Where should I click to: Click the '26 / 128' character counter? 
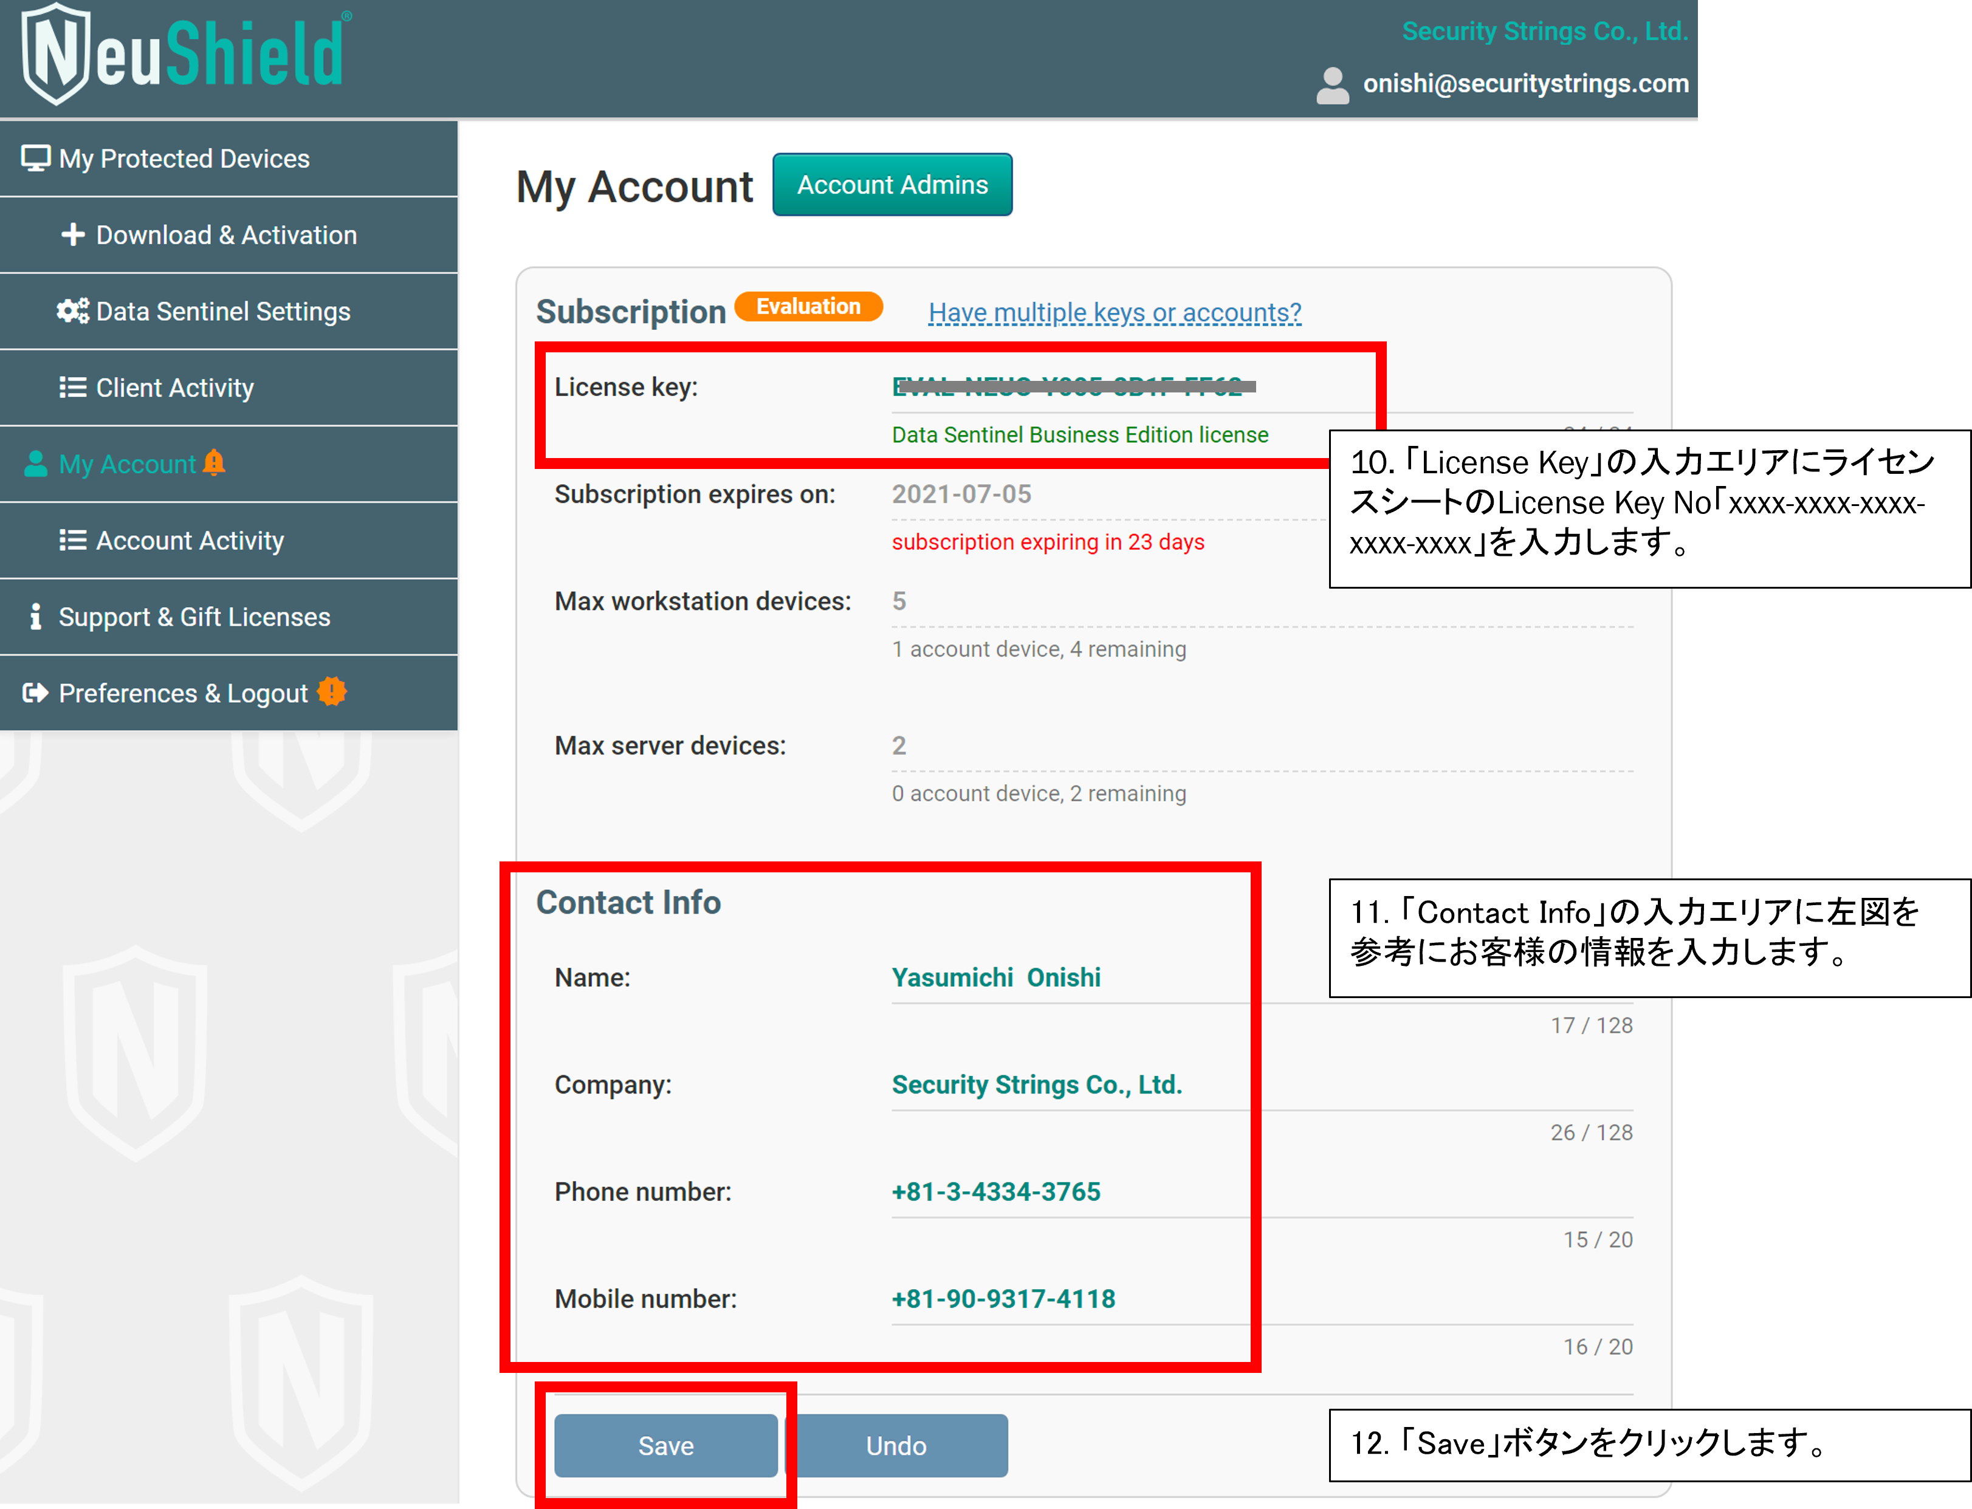coord(1591,1132)
